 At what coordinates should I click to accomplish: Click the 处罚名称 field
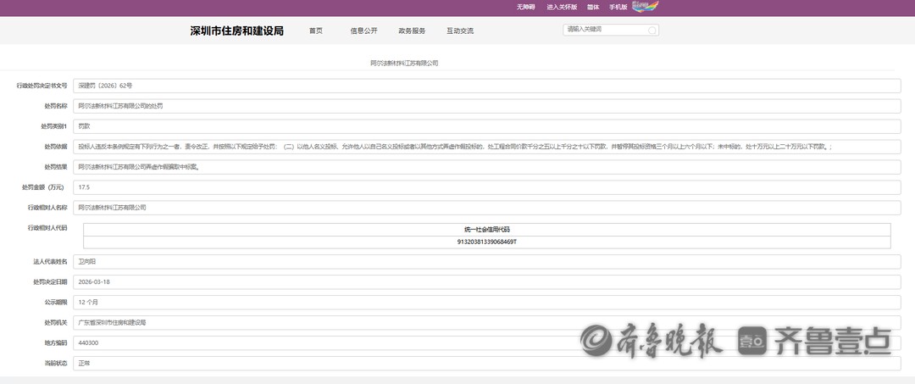487,106
